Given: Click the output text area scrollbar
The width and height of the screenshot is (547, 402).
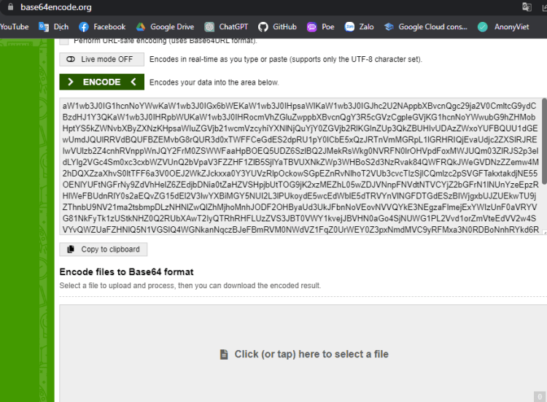Looking at the screenshot, I should pyautogui.click(x=543, y=146).
